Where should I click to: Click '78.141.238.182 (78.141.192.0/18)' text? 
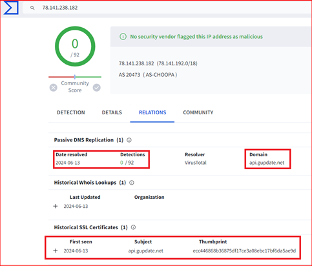[158, 63]
